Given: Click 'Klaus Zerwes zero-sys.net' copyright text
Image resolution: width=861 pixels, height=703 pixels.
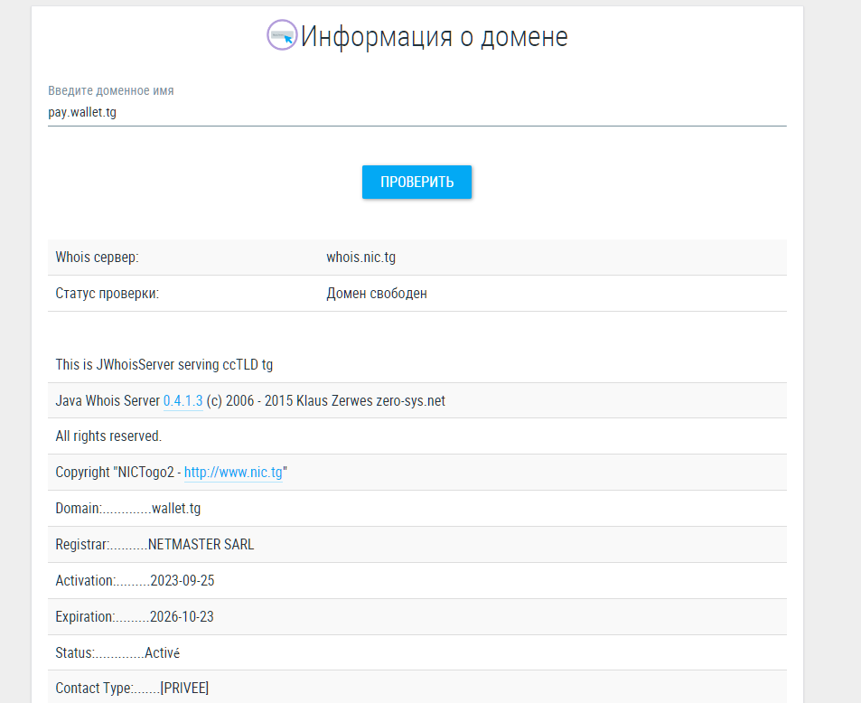Looking at the screenshot, I should [370, 401].
